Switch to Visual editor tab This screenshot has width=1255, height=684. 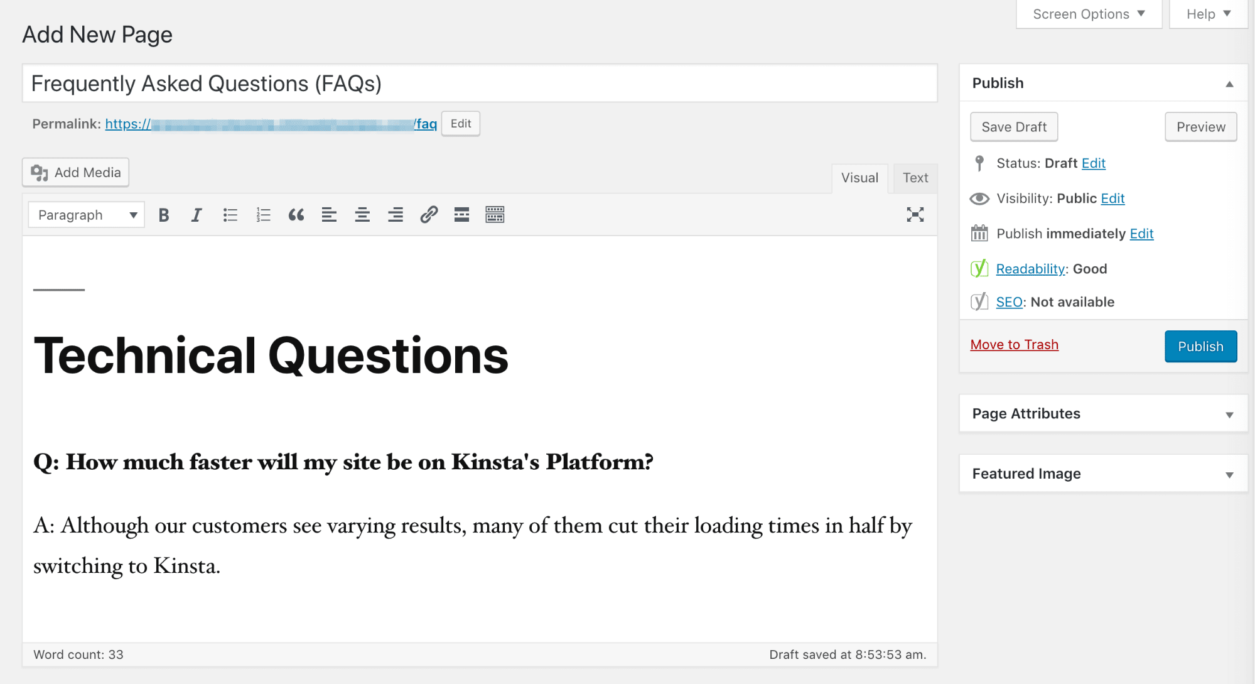[859, 178]
